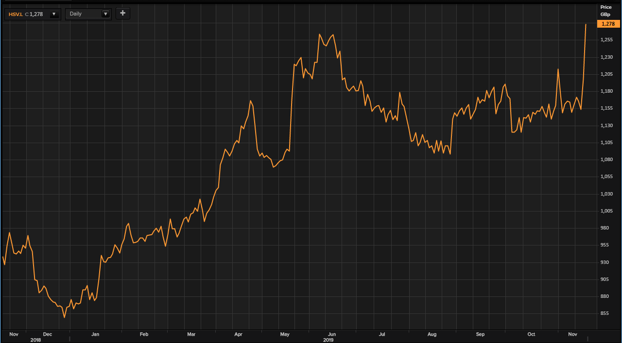622x343 pixels.
Task: Open the Daily interval dropdown
Action: click(88, 14)
